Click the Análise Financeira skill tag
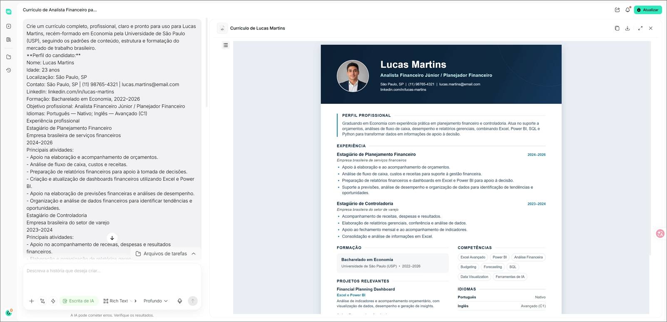The width and height of the screenshot is (667, 322). 528,257
